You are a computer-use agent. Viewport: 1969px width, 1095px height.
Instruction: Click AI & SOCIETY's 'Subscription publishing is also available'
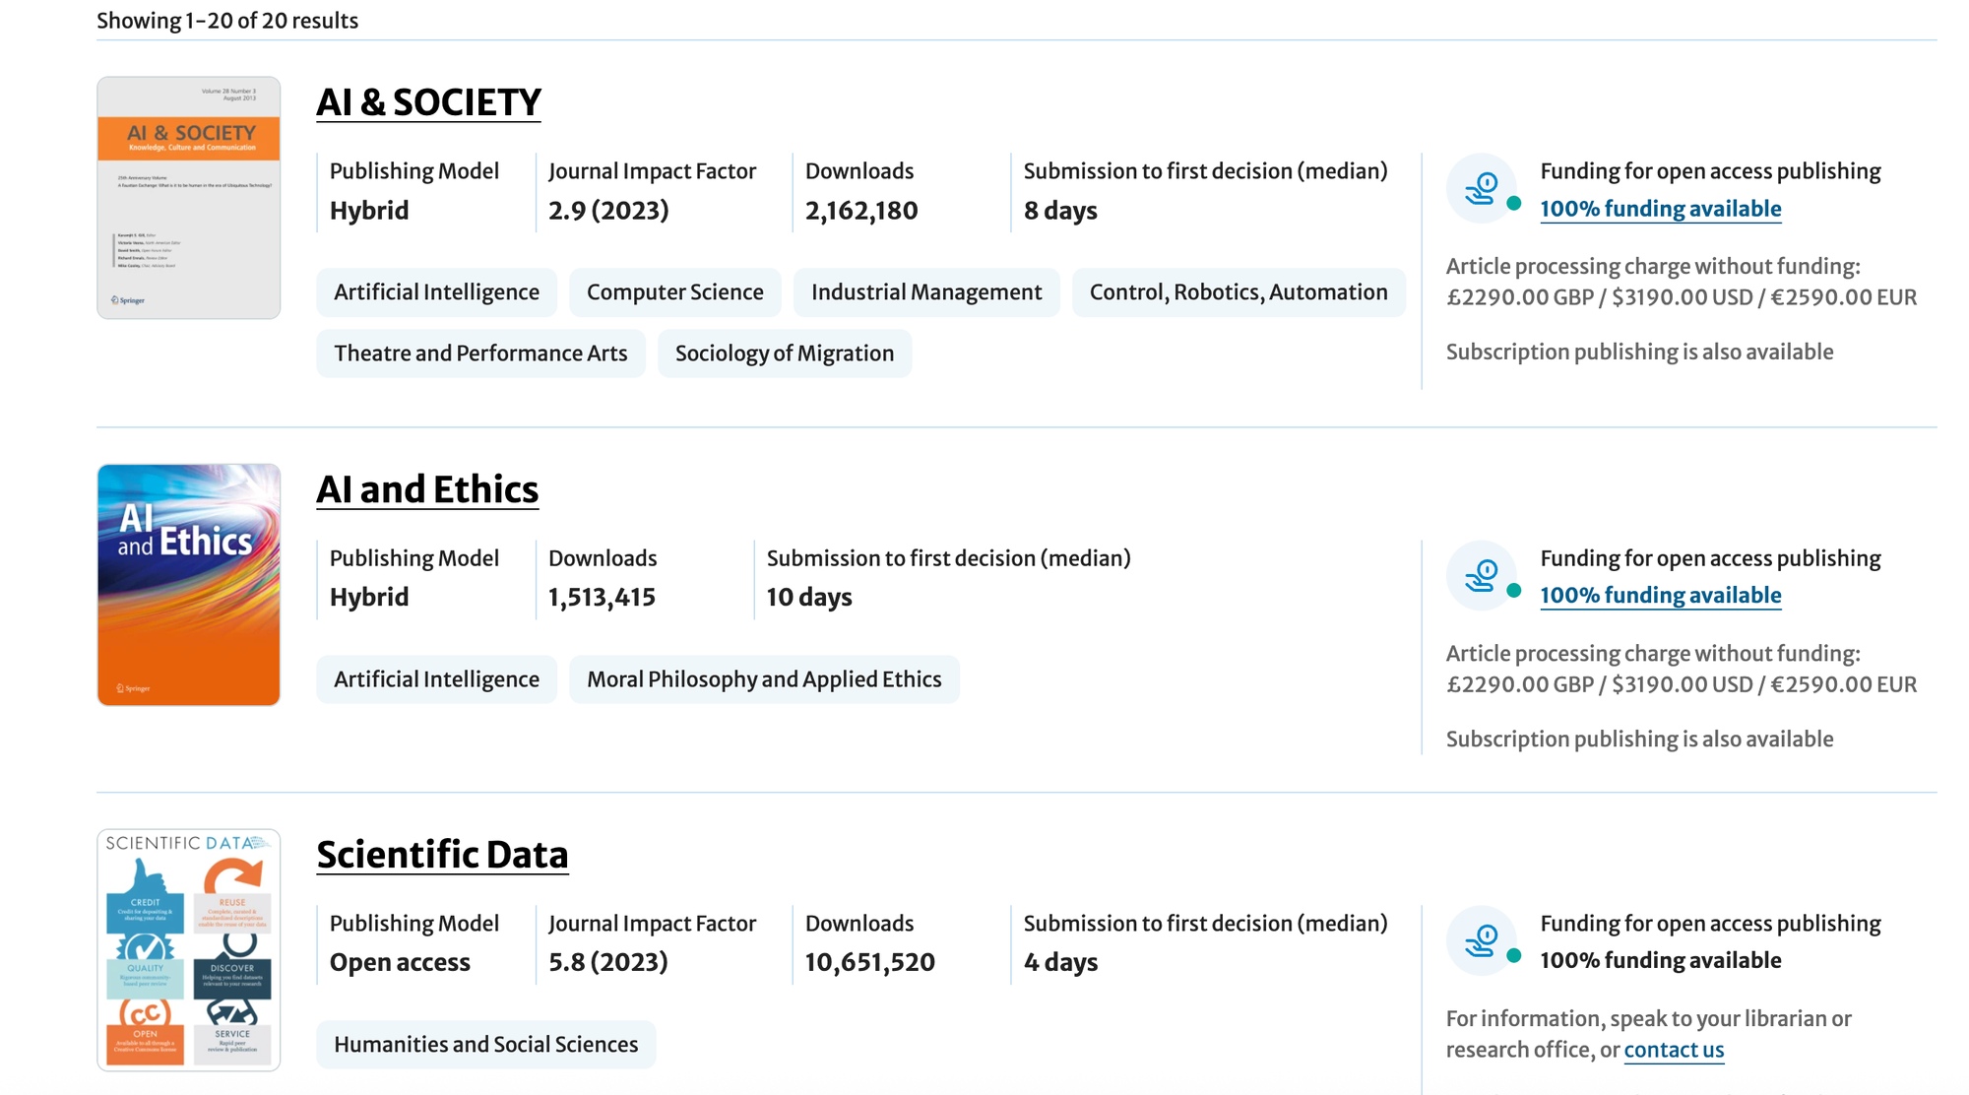coord(1639,353)
